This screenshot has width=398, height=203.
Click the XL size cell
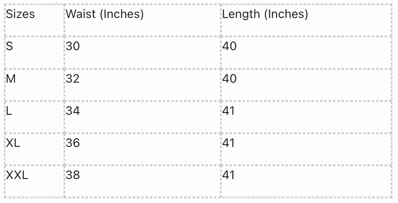[x=13, y=143]
